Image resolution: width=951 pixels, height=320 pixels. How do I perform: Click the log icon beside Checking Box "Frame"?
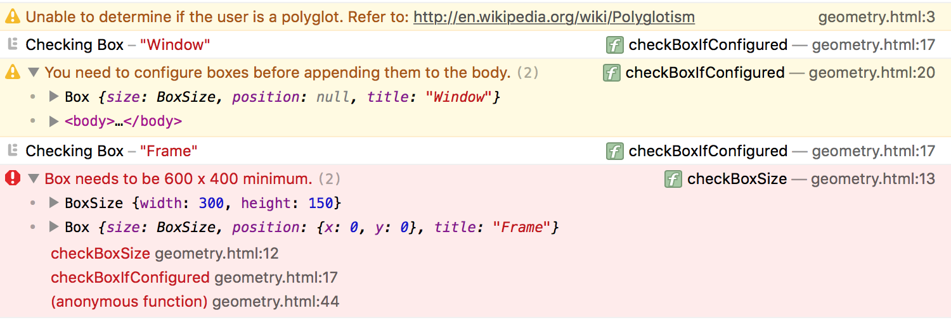[11, 151]
